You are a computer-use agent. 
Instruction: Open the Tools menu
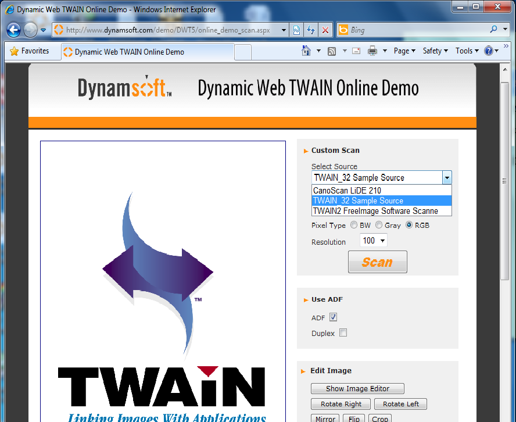[467, 51]
